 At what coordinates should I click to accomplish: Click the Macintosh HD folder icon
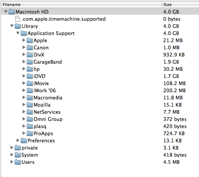(x=12, y=12)
